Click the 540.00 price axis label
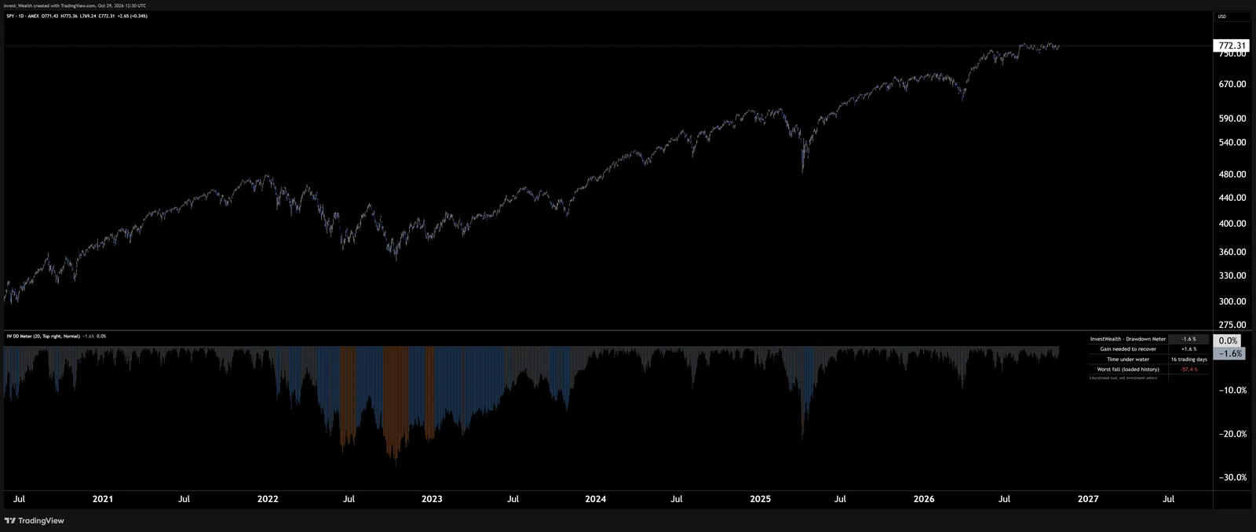The image size is (1256, 532). click(x=1232, y=142)
